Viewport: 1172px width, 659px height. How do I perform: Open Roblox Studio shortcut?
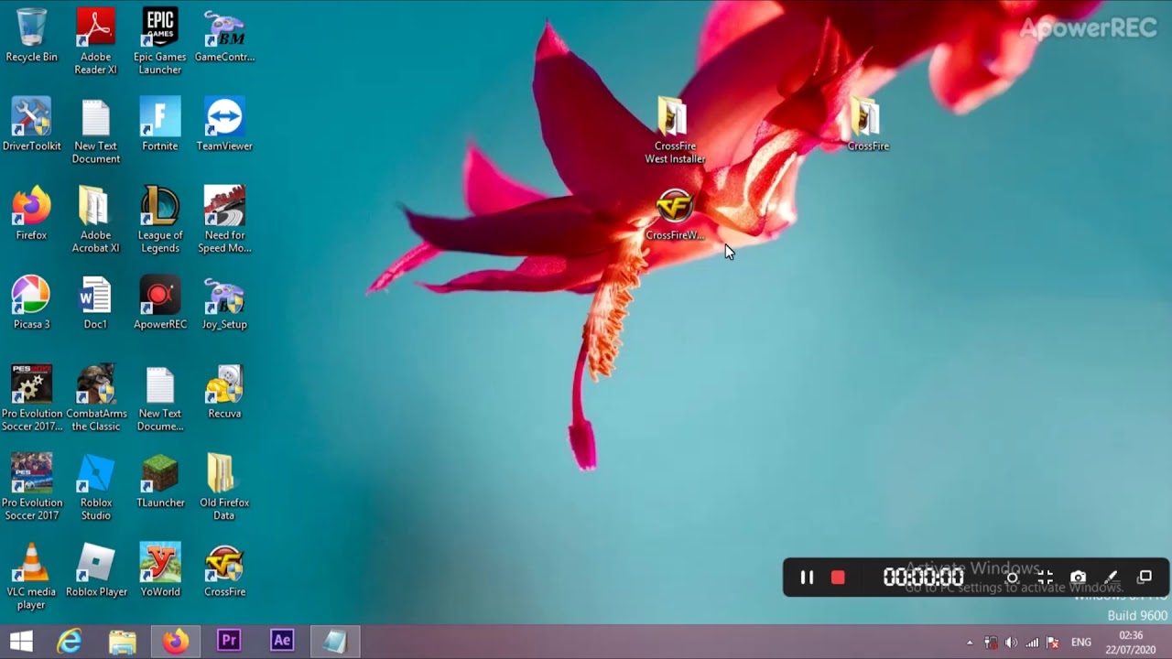tap(95, 487)
